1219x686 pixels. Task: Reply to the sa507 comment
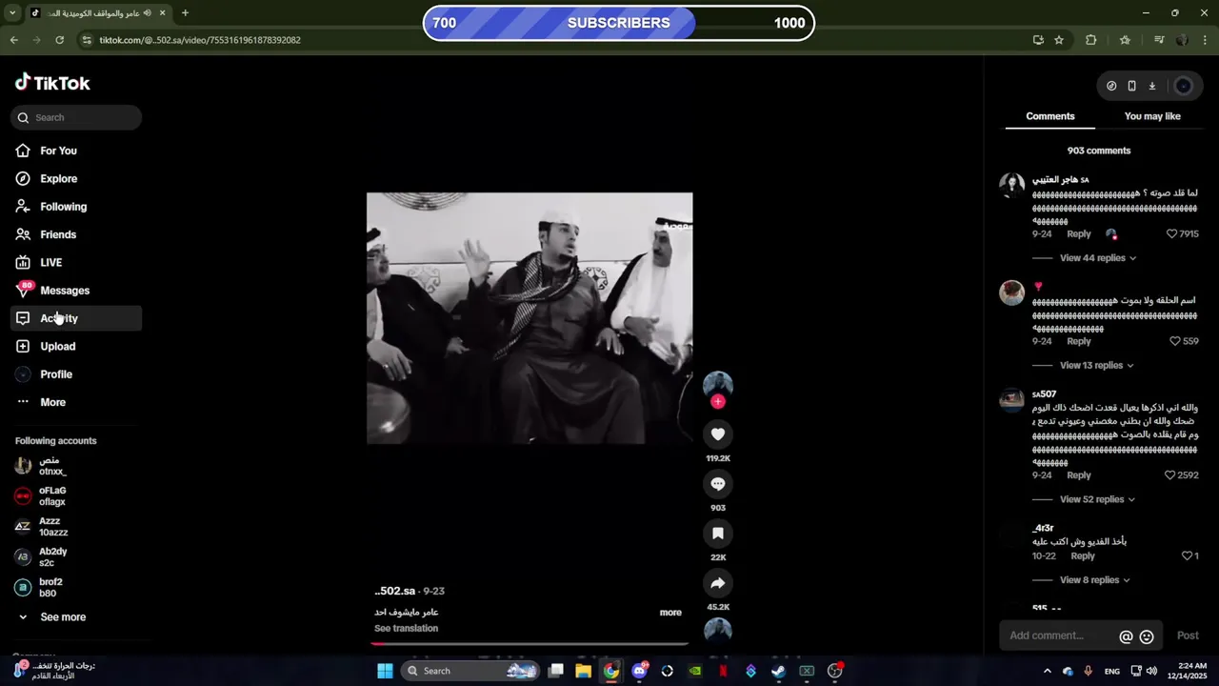tap(1079, 474)
